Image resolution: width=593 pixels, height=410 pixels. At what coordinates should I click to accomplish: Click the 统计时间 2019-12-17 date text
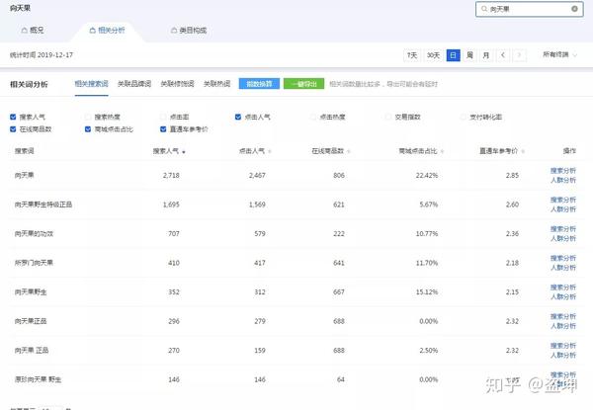click(x=42, y=54)
